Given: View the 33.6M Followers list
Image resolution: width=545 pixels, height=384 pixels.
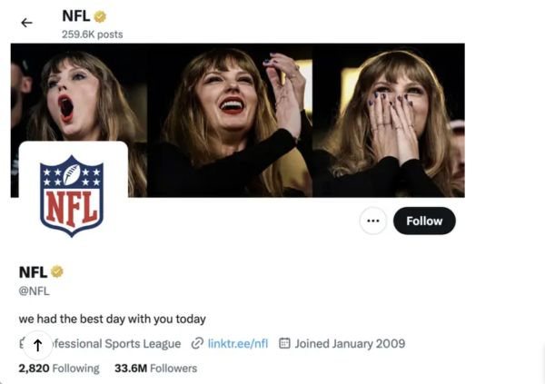Looking at the screenshot, I should point(155,369).
